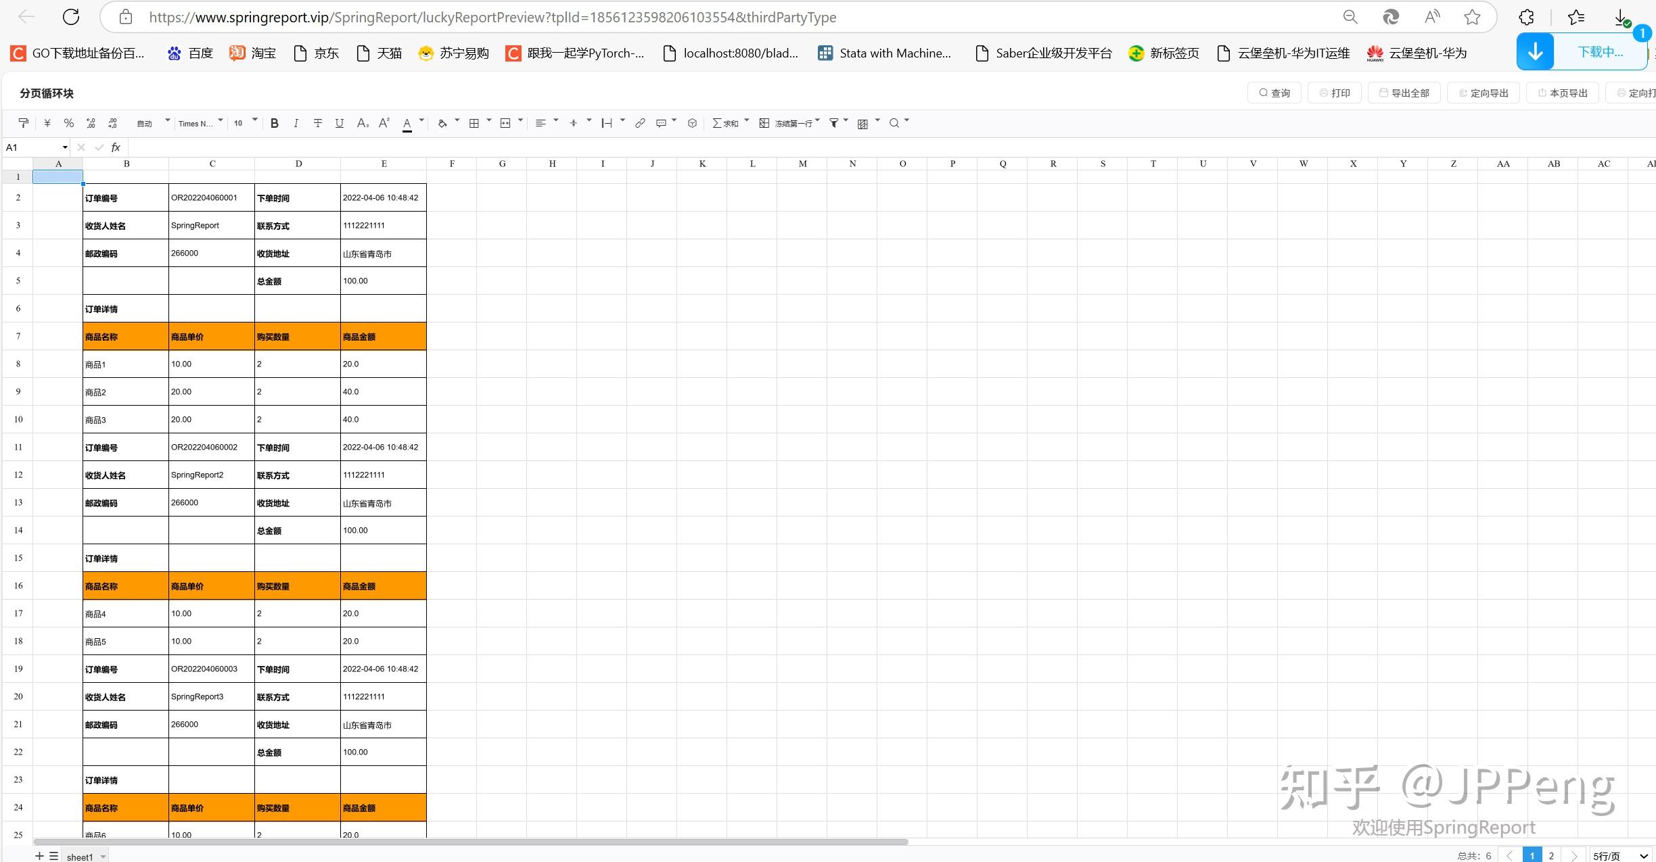Select the sheet1 tab
Image resolution: width=1656 pixels, height=862 pixels.
(x=80, y=857)
